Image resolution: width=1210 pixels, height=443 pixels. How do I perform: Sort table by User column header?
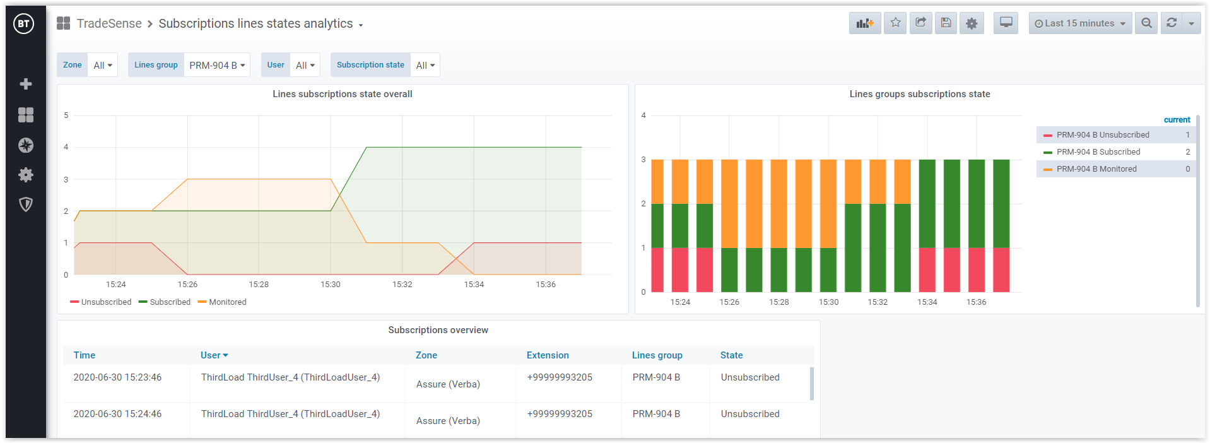[x=214, y=355]
